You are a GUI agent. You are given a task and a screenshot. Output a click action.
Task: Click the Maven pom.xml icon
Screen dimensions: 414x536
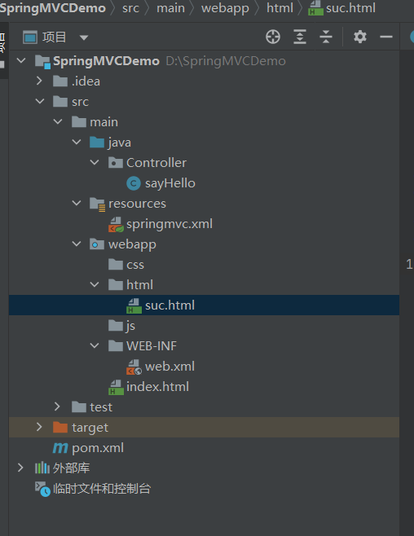pos(60,448)
